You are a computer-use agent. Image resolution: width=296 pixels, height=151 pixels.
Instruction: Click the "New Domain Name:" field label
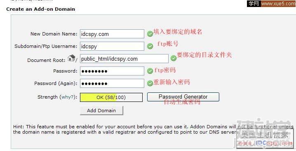point(54,34)
